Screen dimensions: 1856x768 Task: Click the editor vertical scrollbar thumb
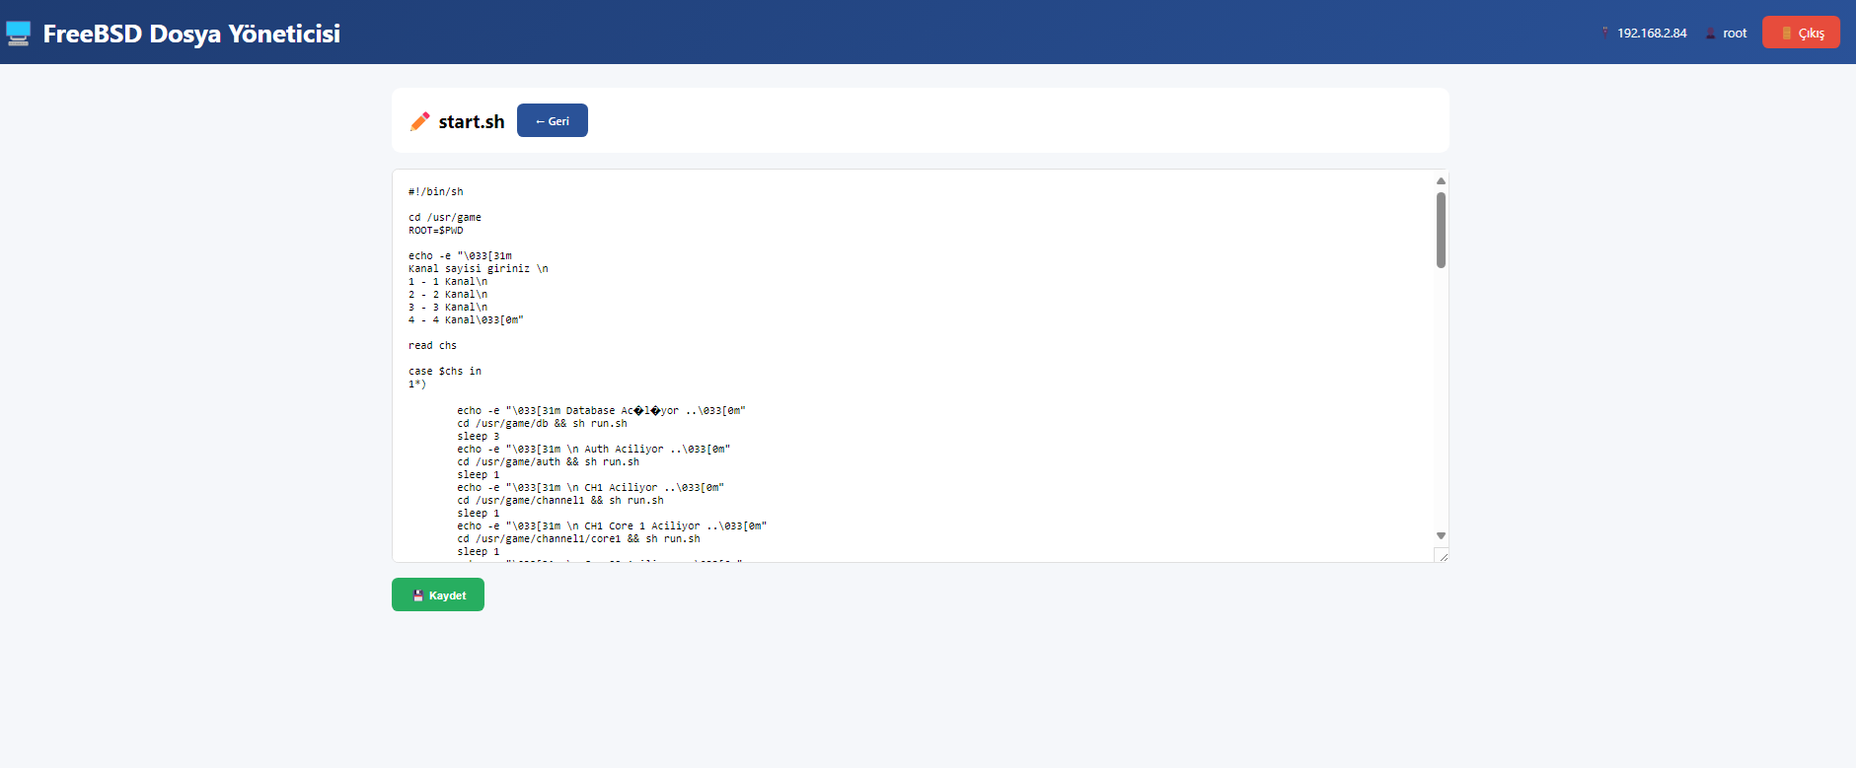point(1441,230)
